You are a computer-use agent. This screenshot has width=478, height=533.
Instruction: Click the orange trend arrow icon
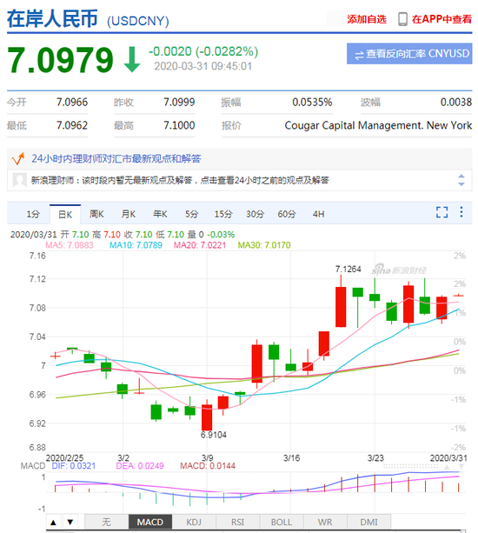tap(18, 158)
